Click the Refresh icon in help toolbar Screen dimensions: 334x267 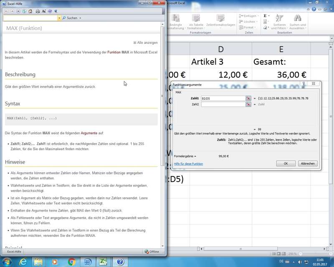pyautogui.click(x=25, y=11)
